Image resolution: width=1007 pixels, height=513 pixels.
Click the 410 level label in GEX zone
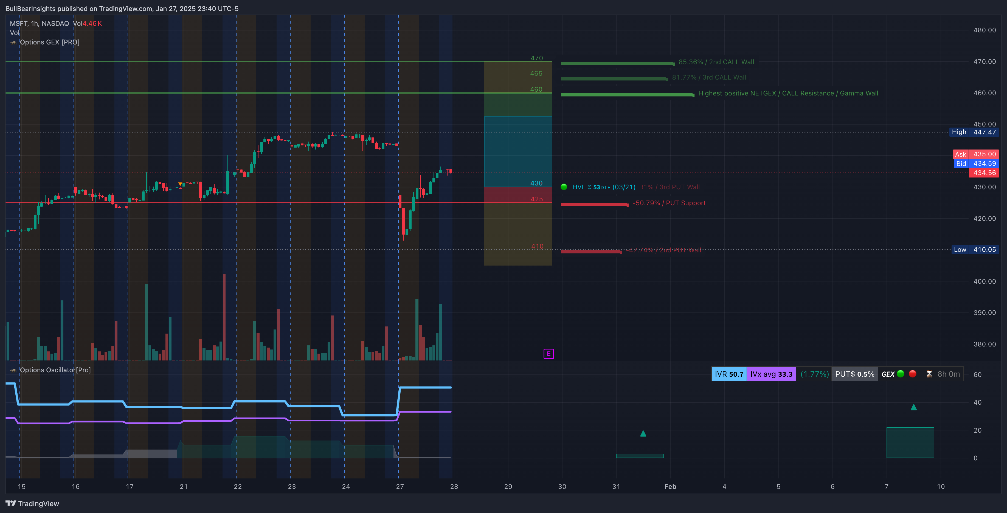(537, 246)
